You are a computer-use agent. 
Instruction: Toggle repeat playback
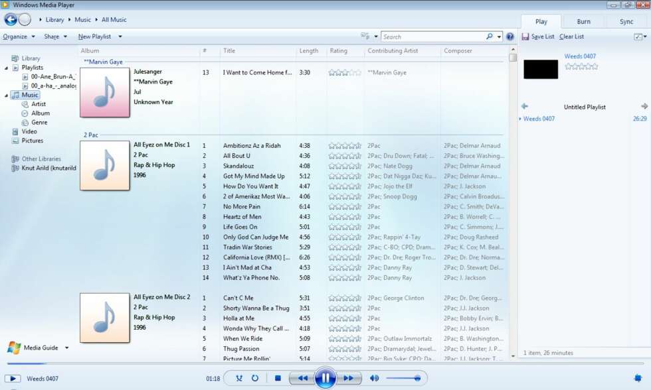click(255, 378)
